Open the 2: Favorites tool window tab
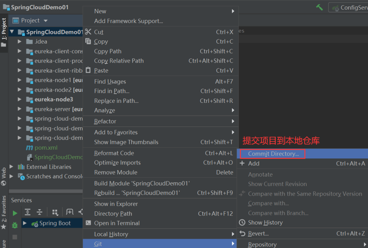368x248 pixels. 4,212
